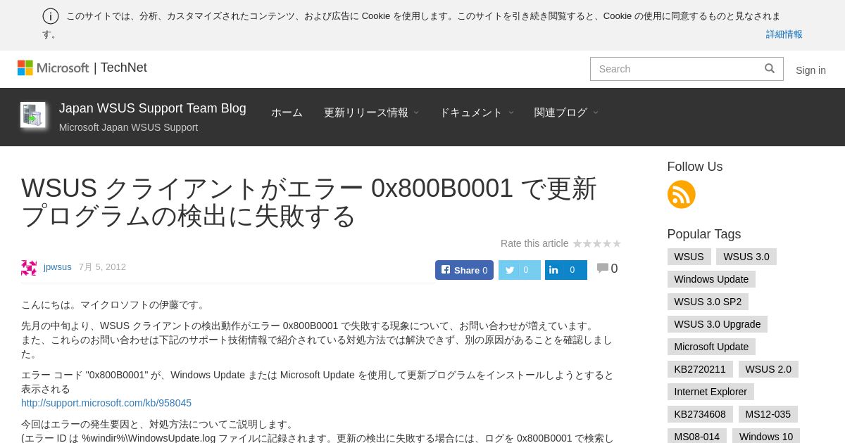This screenshot has height=443, width=845.
Task: Click the Popular Tags heading
Action: [704, 234]
